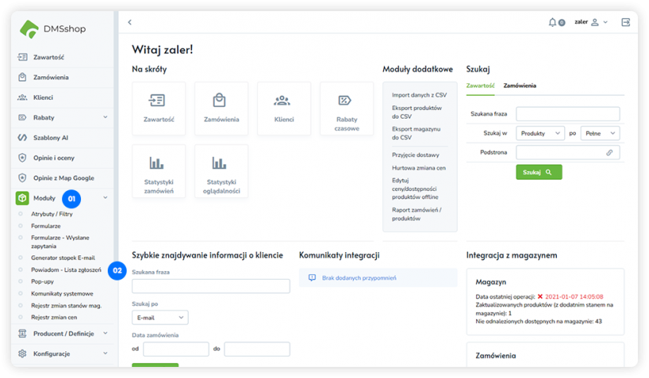The image size is (649, 378).
Task: Open the E-mail Szukaj po dropdown
Action: point(160,317)
